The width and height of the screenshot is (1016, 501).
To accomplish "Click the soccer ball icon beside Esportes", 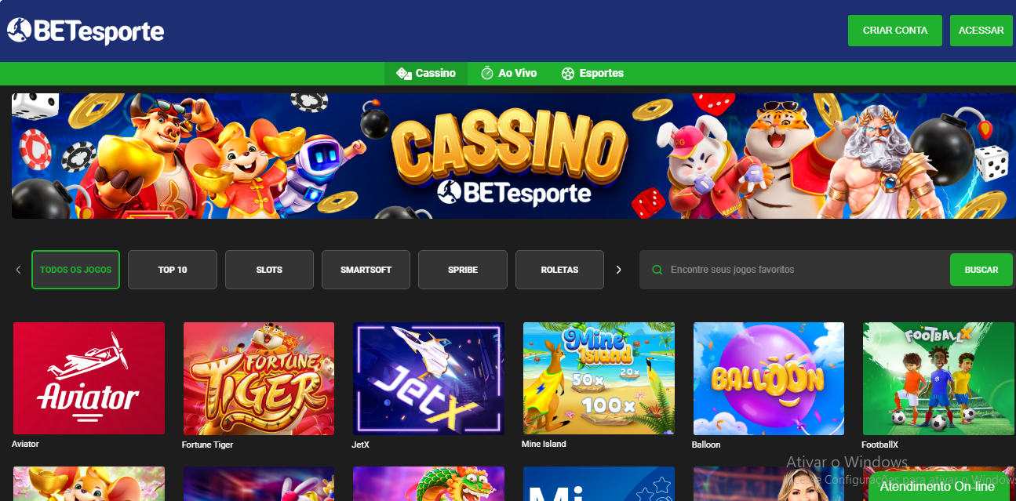I will pyautogui.click(x=568, y=74).
